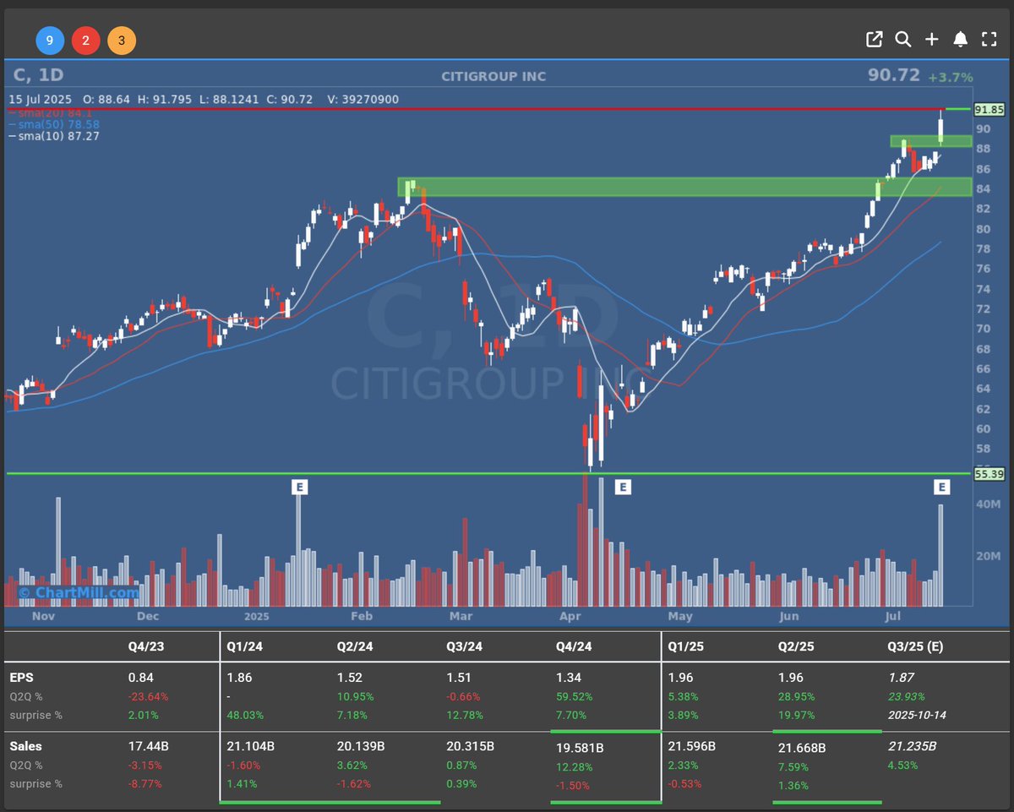
Task: Click the 21.596B sales value
Action: point(691,747)
